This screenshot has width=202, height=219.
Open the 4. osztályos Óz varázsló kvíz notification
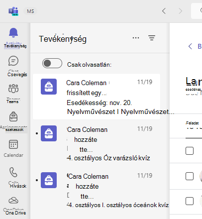click(x=97, y=143)
